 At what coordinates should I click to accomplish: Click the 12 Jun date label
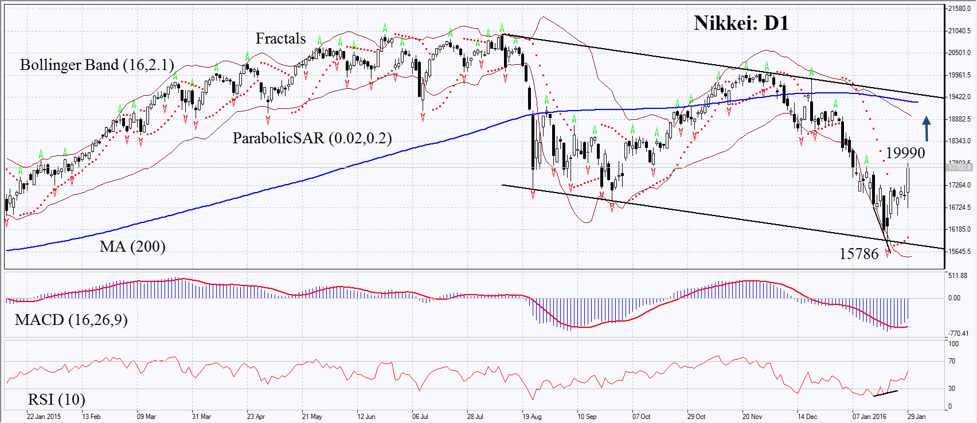click(366, 417)
